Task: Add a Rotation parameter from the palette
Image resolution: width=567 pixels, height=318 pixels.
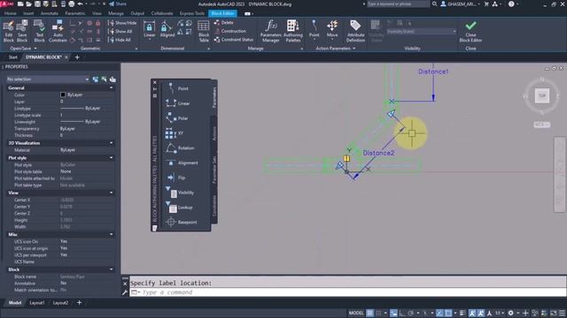Action: (180, 148)
